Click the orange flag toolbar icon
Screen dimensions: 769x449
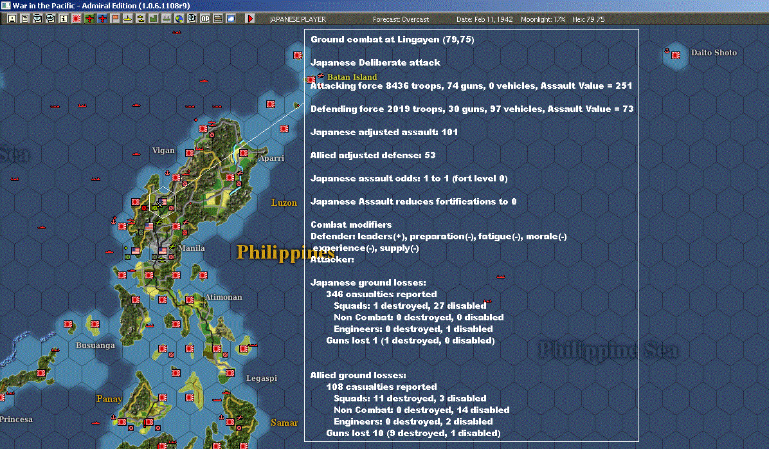click(x=114, y=19)
